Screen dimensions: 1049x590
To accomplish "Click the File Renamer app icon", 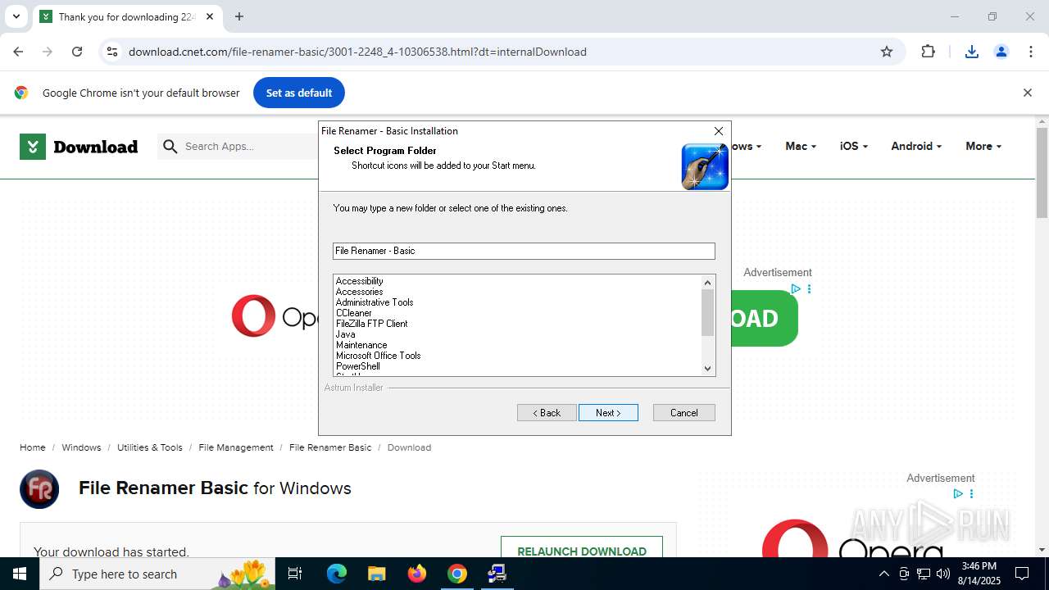I will pos(39,489).
